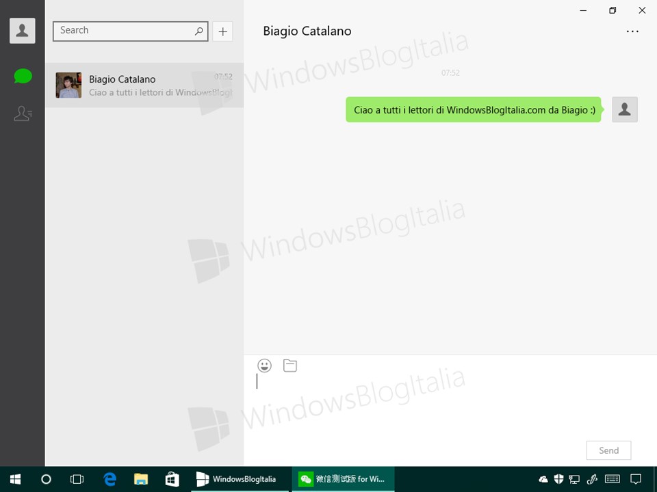Open Task View
The height and width of the screenshot is (492, 657).
(x=77, y=479)
